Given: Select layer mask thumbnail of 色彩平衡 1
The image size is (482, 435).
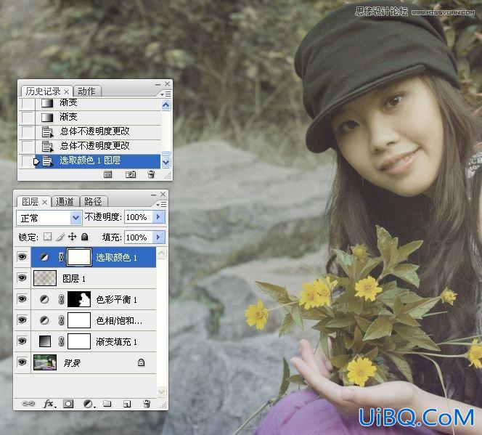Looking at the screenshot, I should (79, 299).
